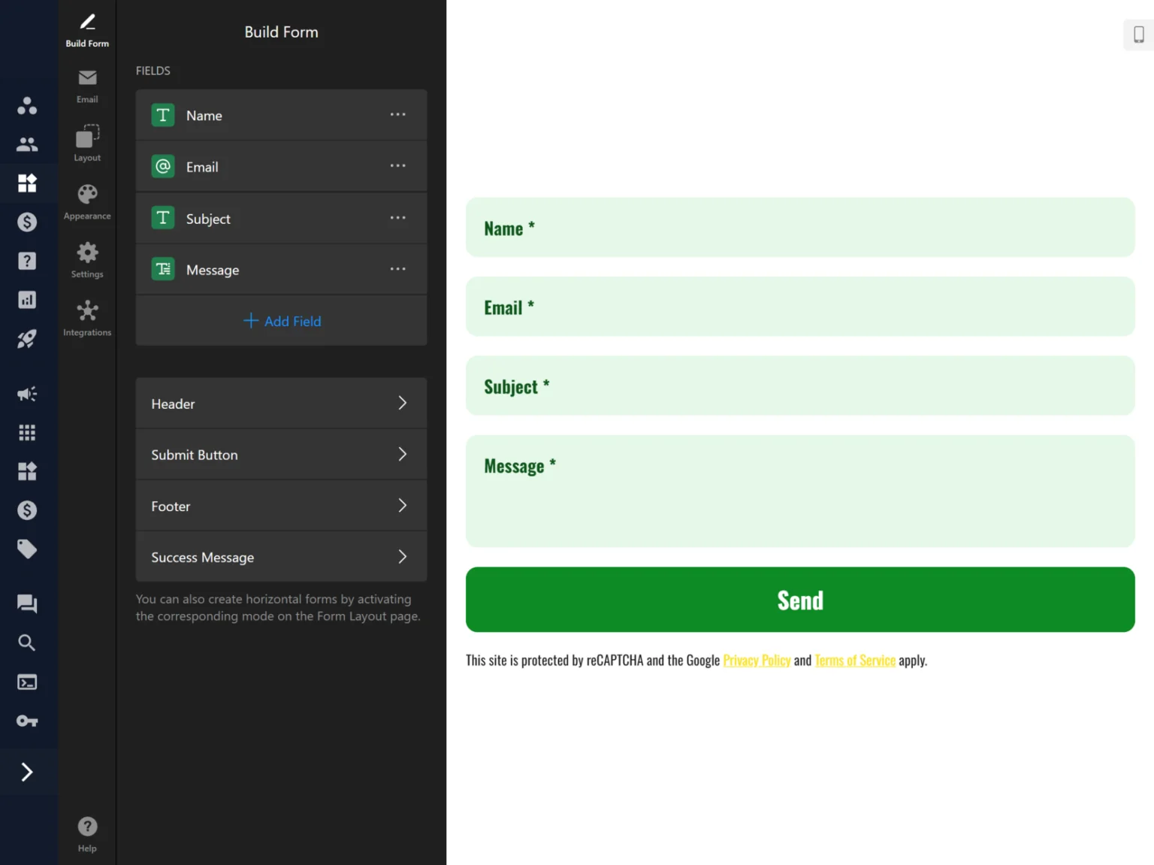The width and height of the screenshot is (1154, 865).
Task: Open the options menu for the Name field
Action: 397,114
